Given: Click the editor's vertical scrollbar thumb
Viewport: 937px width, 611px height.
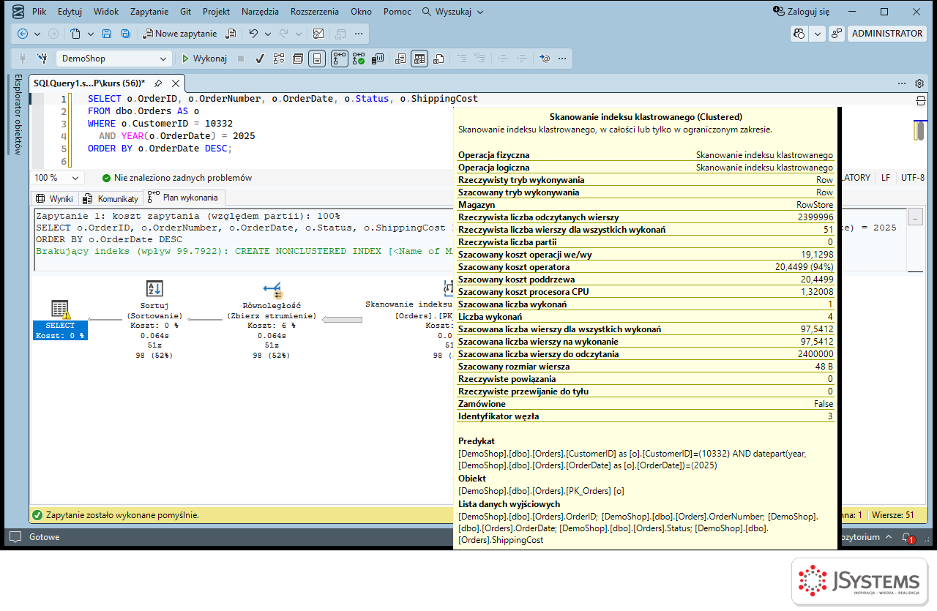Looking at the screenshot, I should pyautogui.click(x=920, y=130).
